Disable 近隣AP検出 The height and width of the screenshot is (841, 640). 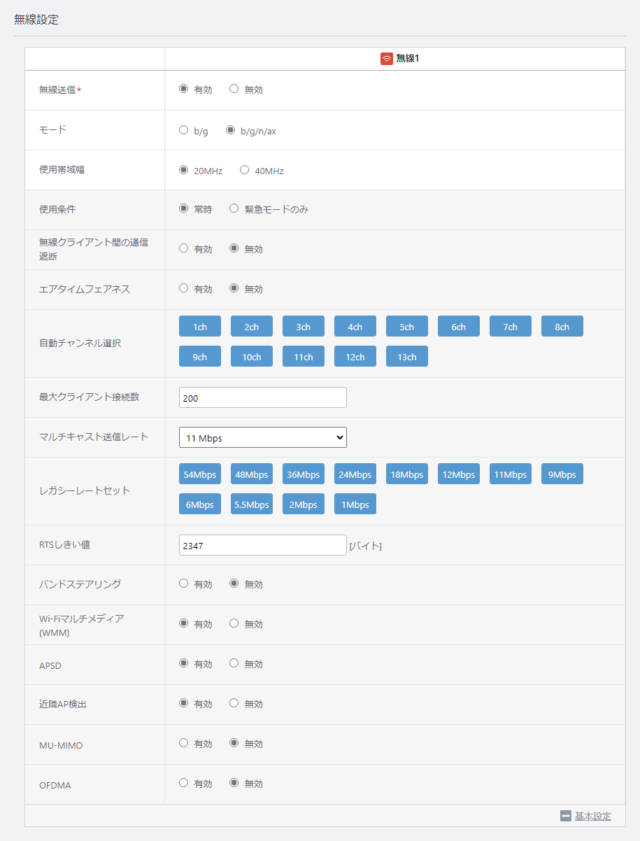click(234, 702)
